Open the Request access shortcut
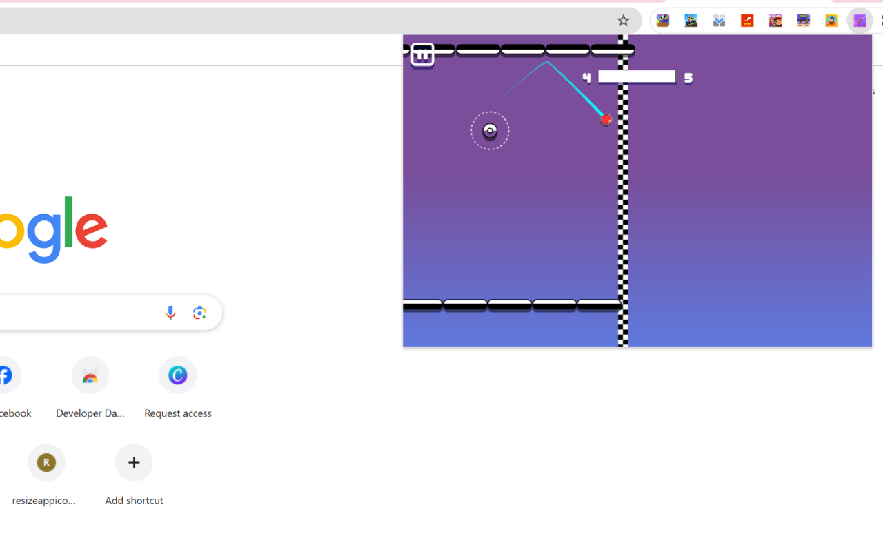 [177, 375]
